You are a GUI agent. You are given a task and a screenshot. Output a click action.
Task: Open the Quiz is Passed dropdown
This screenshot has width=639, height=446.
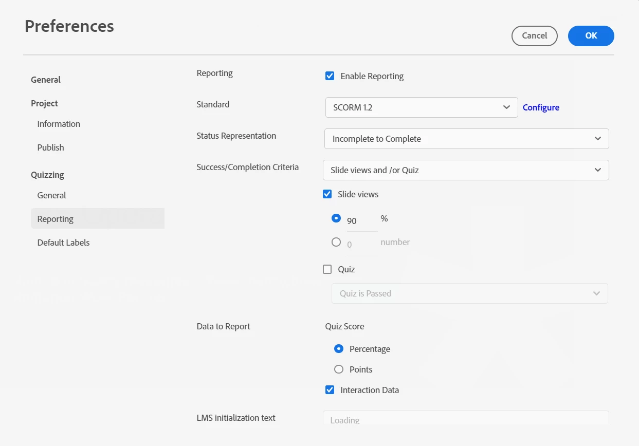(x=470, y=293)
